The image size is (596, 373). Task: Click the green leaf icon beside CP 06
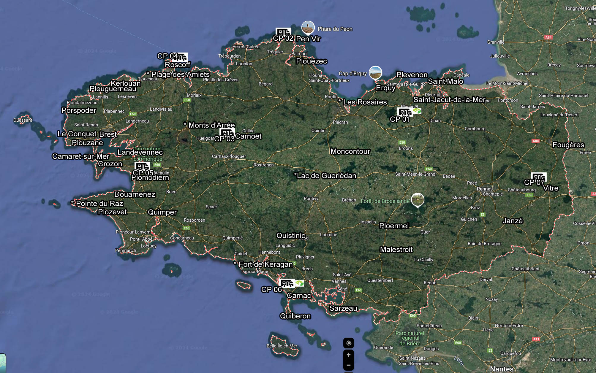click(299, 283)
